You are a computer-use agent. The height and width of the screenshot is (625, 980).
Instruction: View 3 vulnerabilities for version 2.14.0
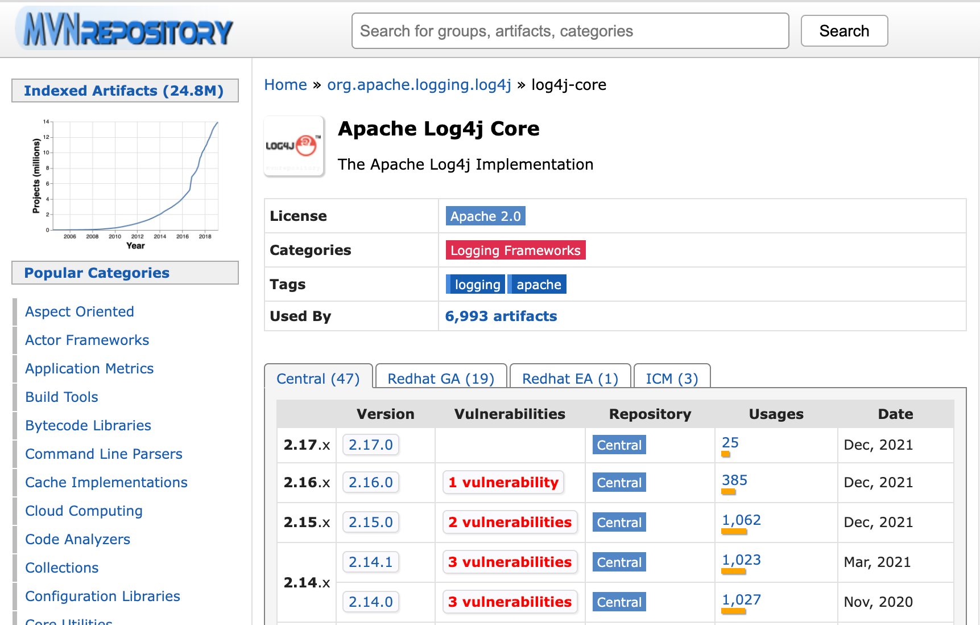510,602
